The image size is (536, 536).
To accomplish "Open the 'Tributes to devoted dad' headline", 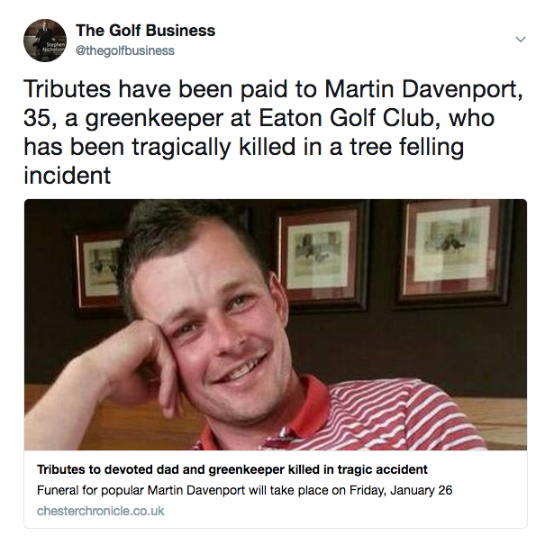I will 232,469.
